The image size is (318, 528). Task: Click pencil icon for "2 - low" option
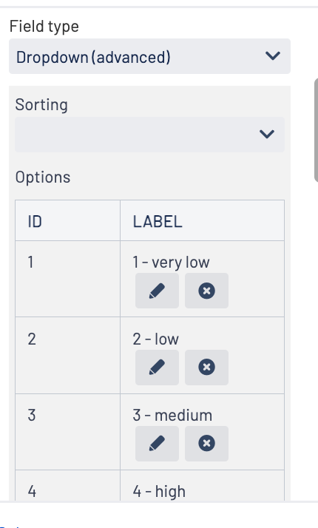click(x=157, y=367)
